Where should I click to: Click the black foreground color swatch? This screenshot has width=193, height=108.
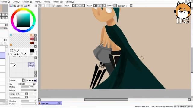point(32,51)
